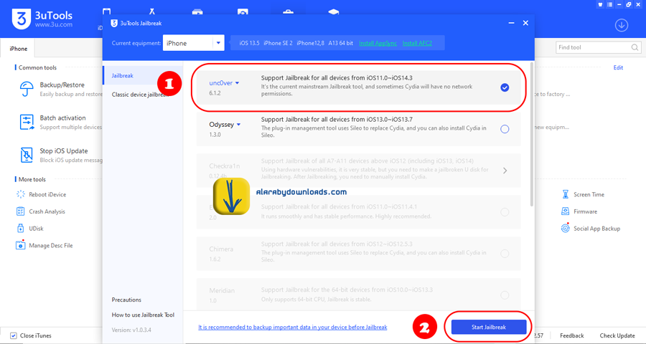Toggle the Close iTunes checkbox
646x344 pixels.
(x=14, y=335)
